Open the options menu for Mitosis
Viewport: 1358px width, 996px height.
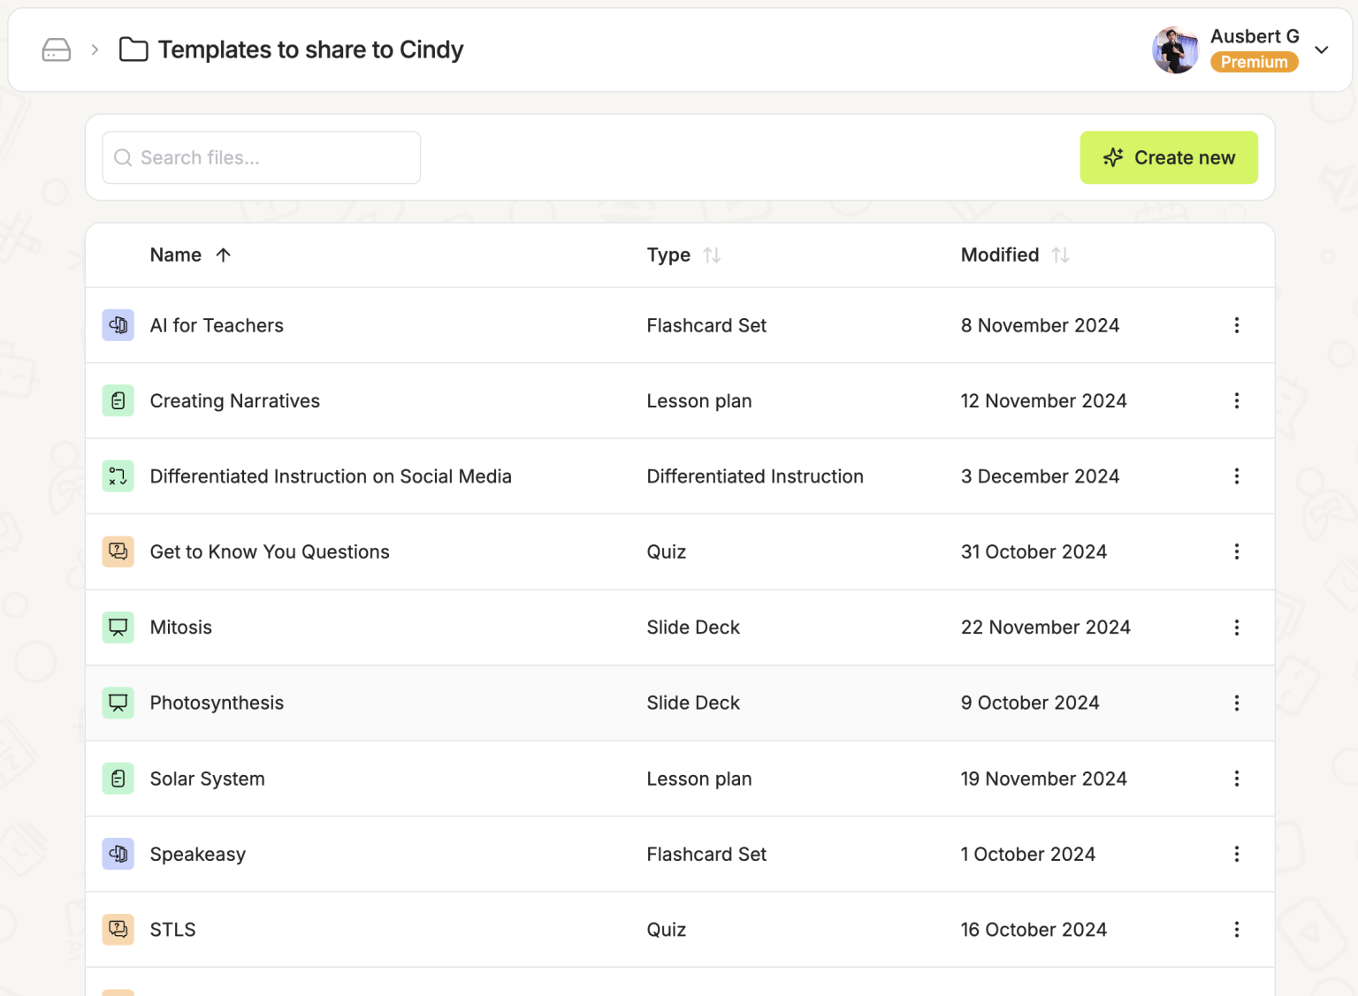point(1237,627)
